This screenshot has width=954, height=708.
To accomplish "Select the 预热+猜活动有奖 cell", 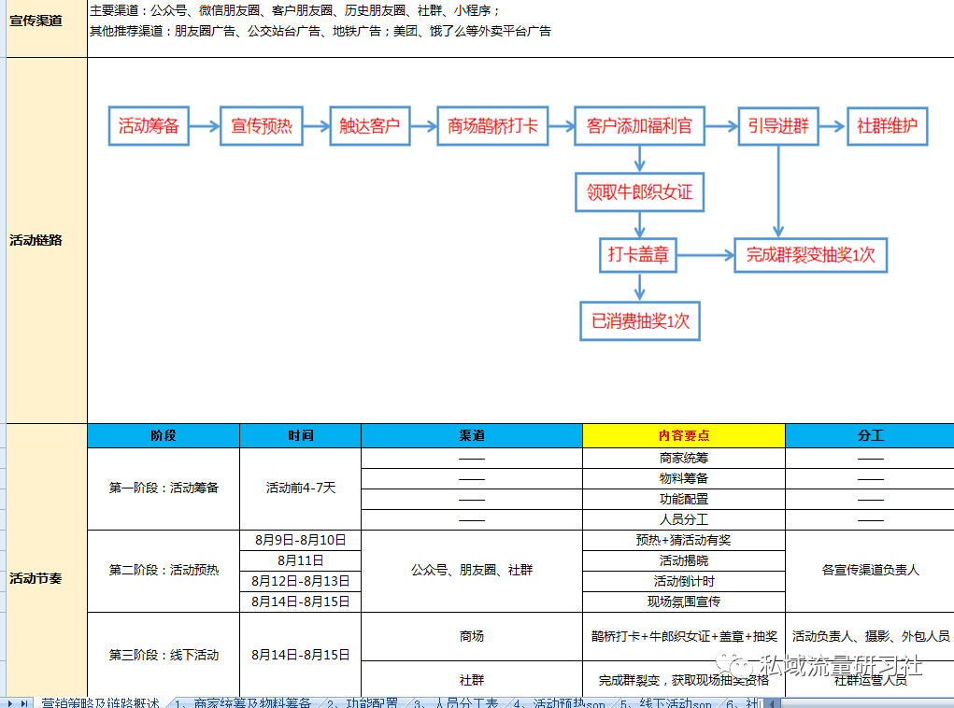I will point(684,540).
